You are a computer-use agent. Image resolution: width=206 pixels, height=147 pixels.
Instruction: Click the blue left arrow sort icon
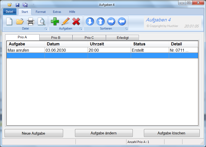click(122, 21)
